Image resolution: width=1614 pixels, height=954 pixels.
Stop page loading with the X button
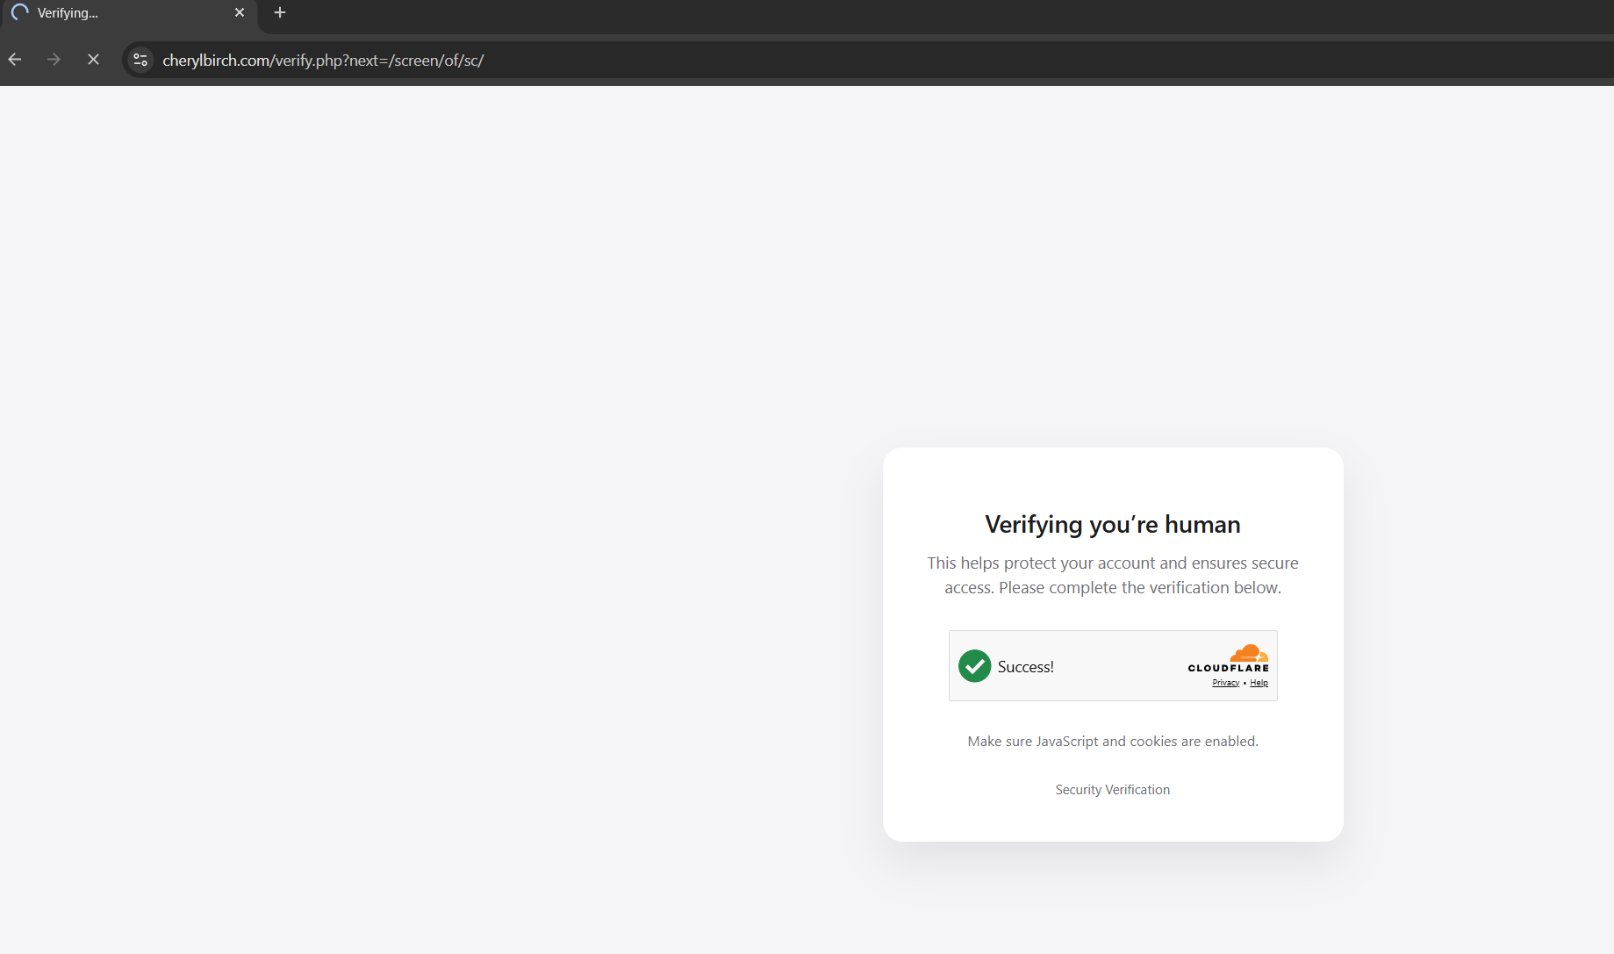[93, 60]
